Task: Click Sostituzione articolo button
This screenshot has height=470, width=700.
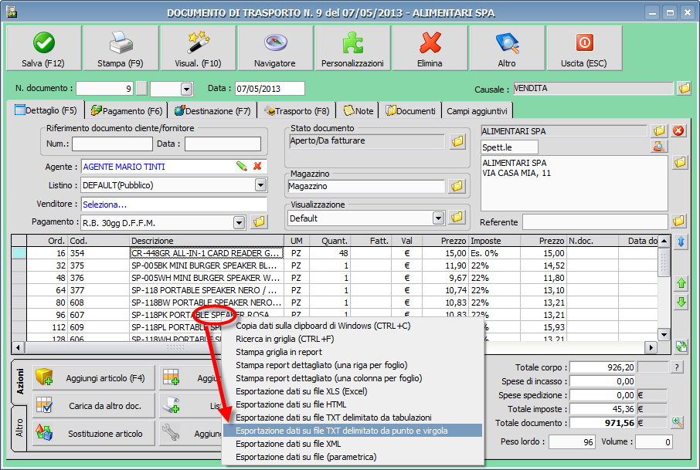Action: (93, 434)
